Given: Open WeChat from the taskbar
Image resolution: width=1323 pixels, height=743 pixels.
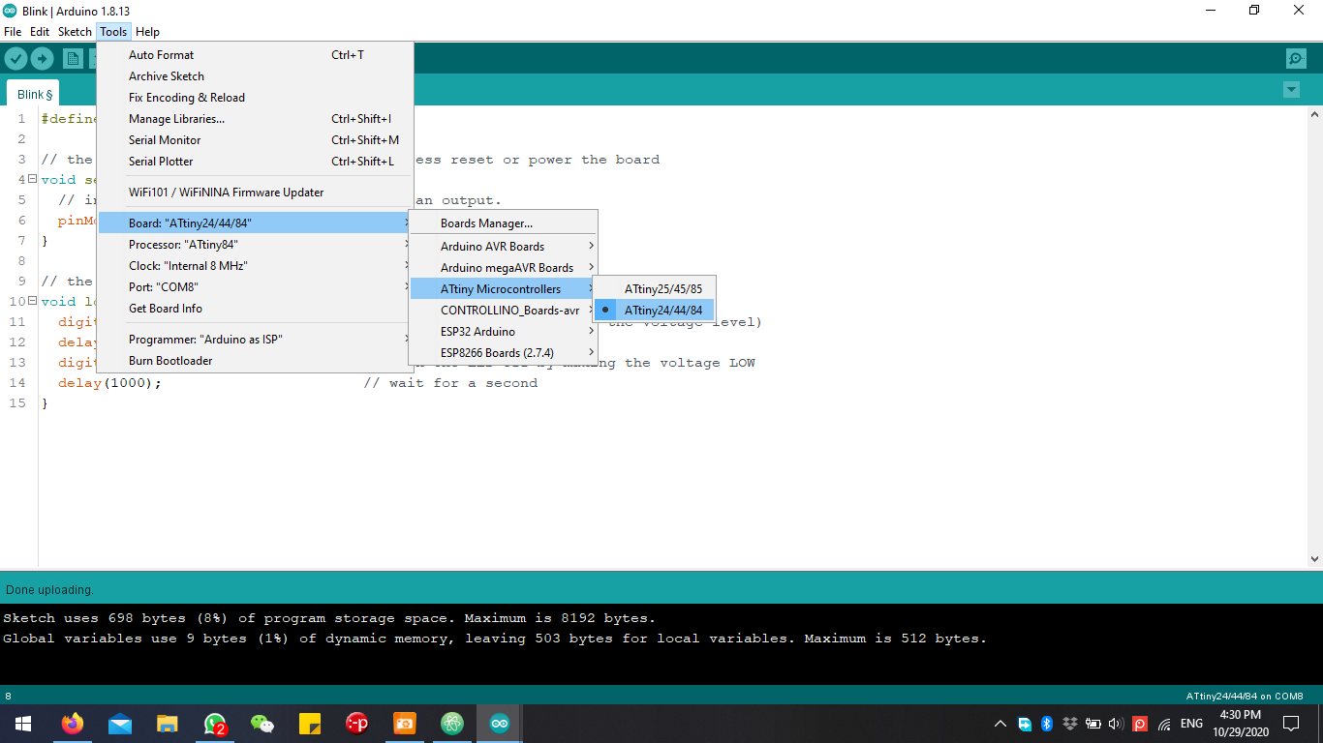Looking at the screenshot, I should pyautogui.click(x=262, y=724).
